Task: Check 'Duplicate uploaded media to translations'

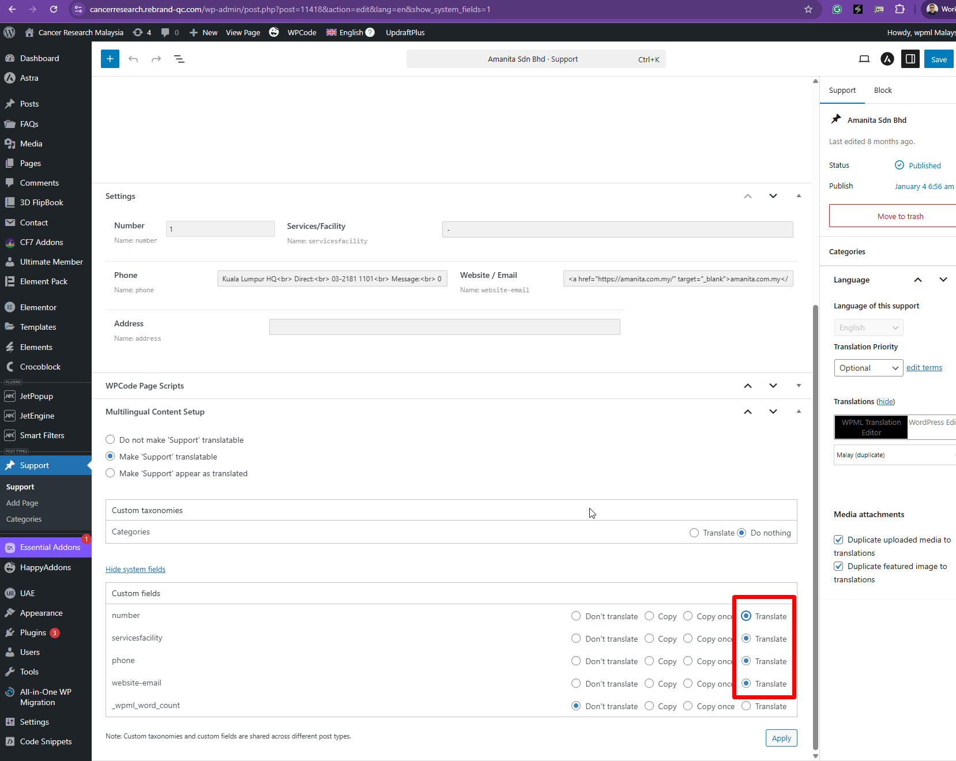Action: coord(838,540)
